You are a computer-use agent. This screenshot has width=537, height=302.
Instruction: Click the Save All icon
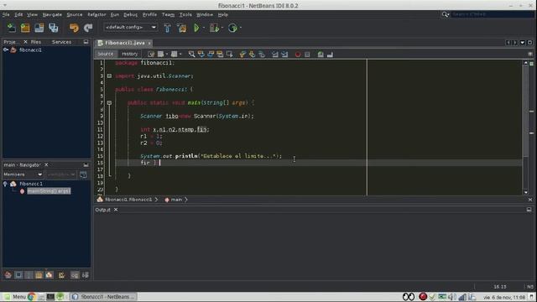click(54, 28)
